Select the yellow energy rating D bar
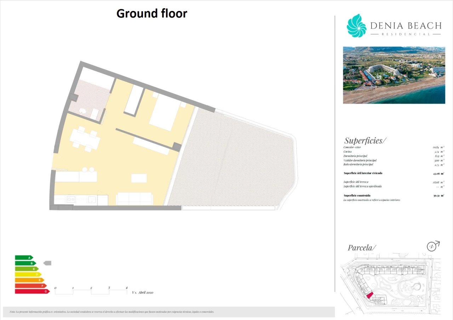The height and width of the screenshot is (320, 453). point(28,274)
